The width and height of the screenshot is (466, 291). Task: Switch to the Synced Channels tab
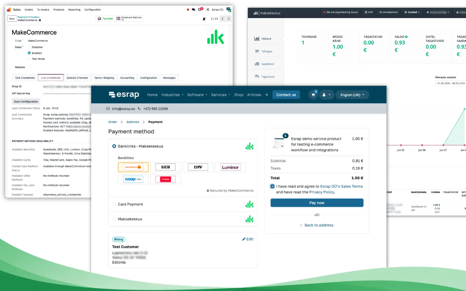[77, 78]
